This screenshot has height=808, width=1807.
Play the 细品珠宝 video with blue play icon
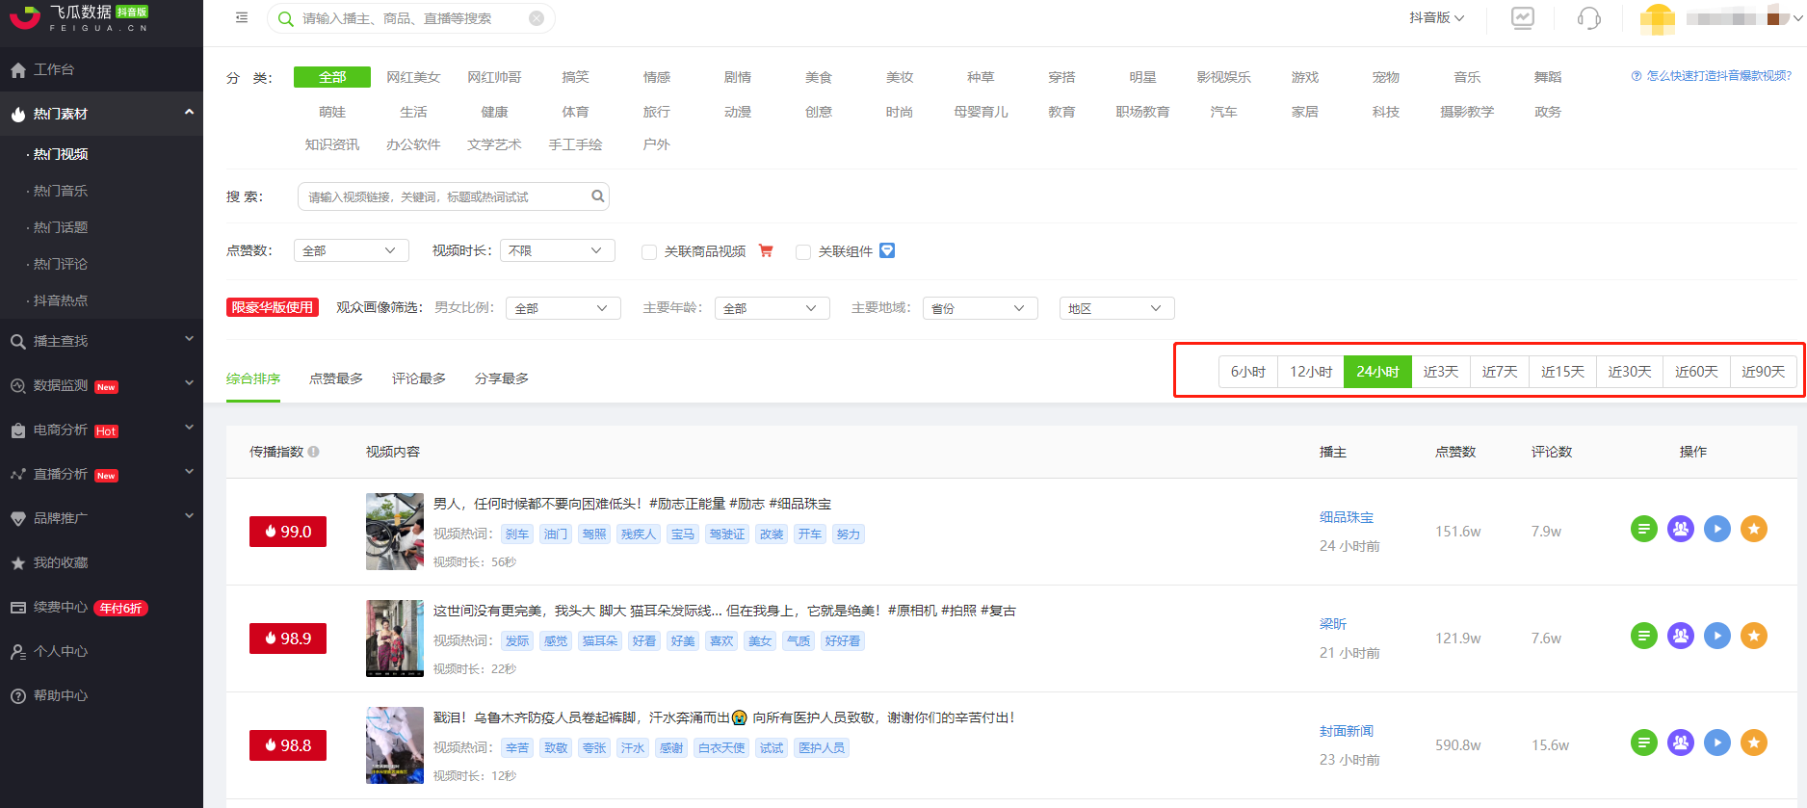[x=1717, y=529]
